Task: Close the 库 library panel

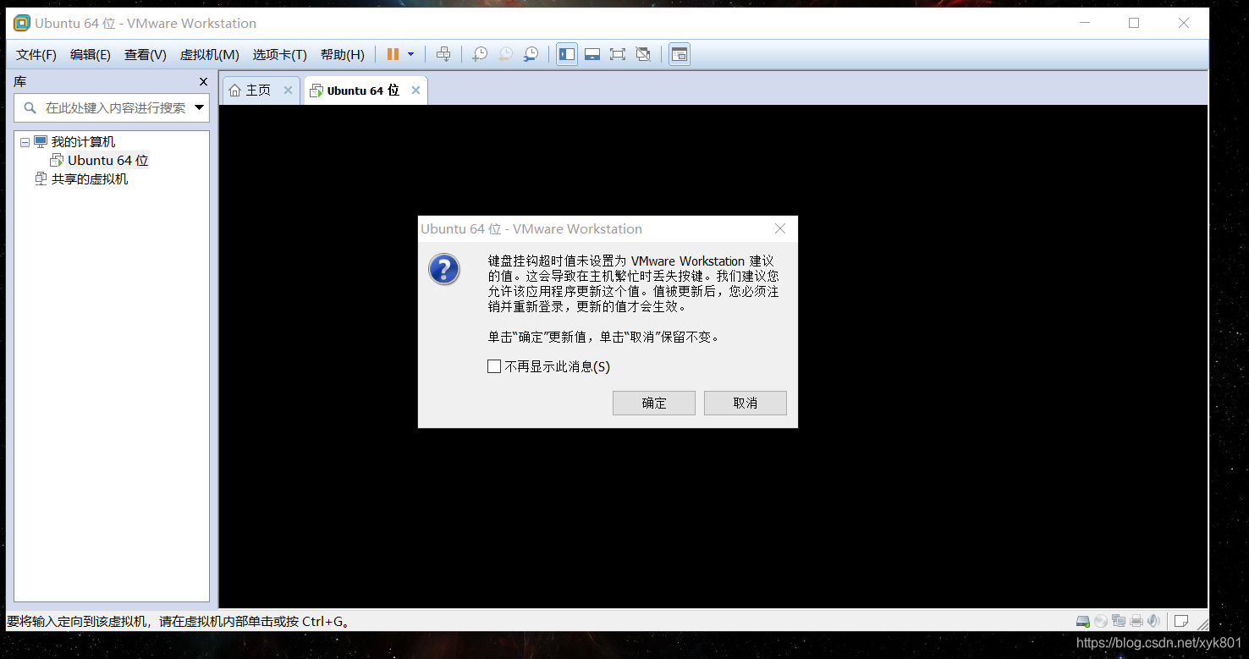Action: (203, 81)
